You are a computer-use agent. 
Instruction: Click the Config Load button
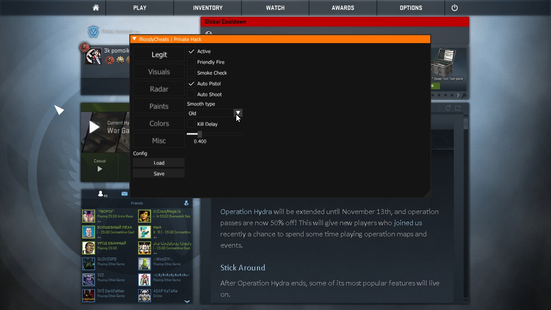pyautogui.click(x=159, y=163)
